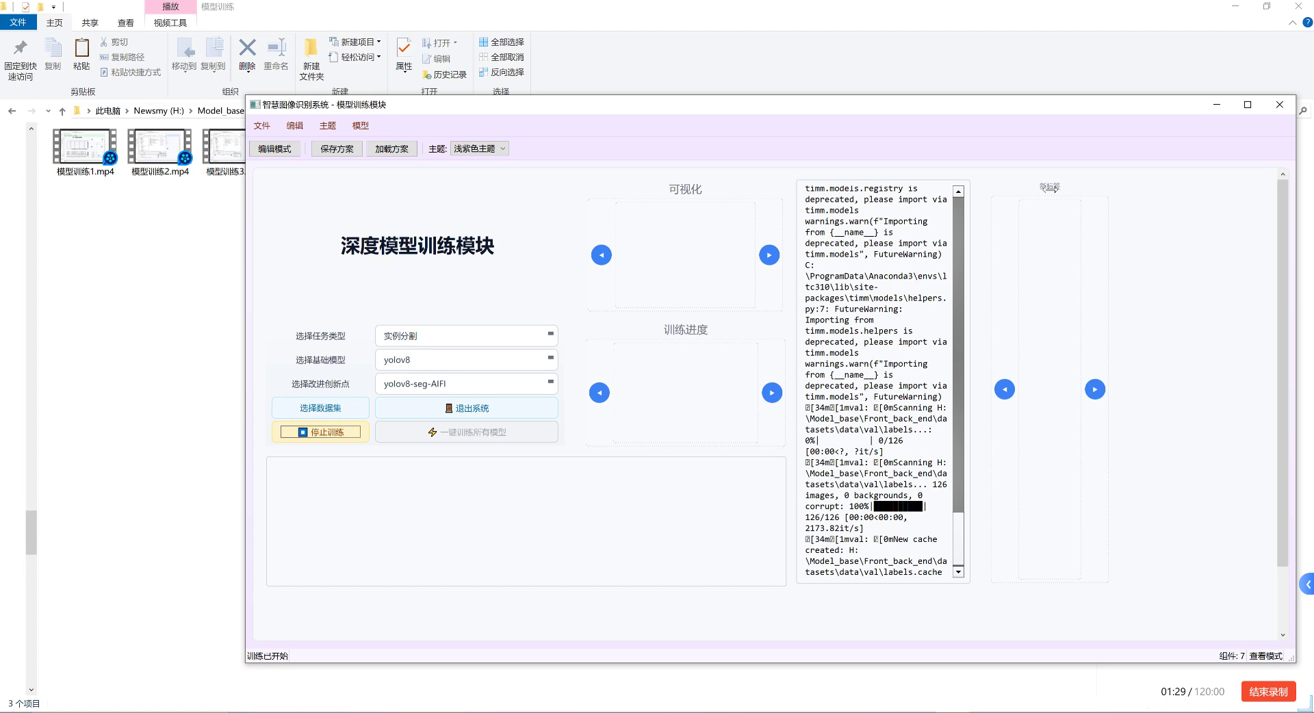The image size is (1314, 713).
Task: Click left arrow in the rightmost panel
Action: point(1004,389)
